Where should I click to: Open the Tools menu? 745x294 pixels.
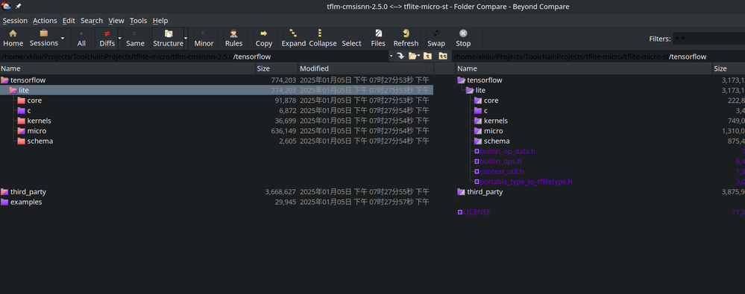point(138,20)
